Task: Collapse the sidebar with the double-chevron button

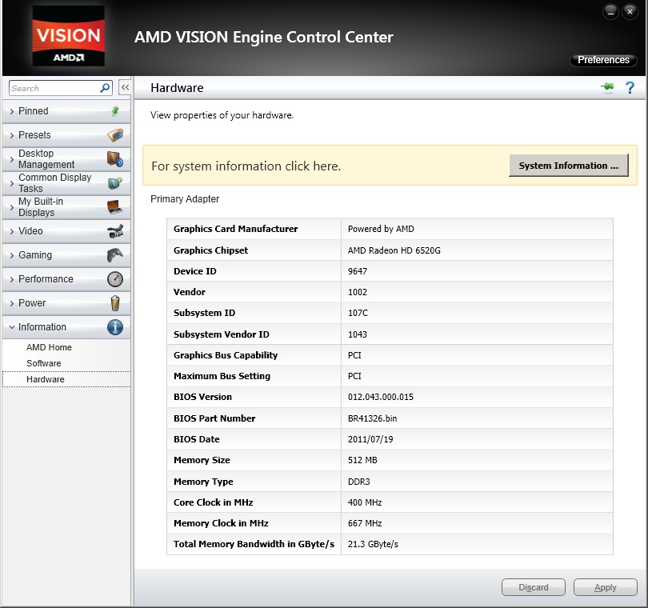Action: coord(125,88)
